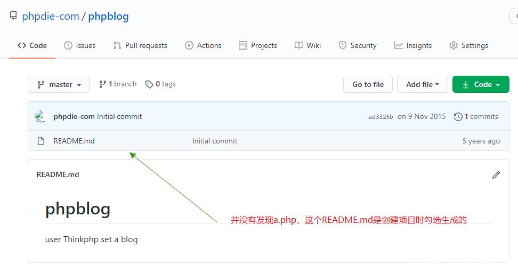This screenshot has width=518, height=272.
Task: Click the Code tab angle-brackets icon
Action: pos(22,45)
